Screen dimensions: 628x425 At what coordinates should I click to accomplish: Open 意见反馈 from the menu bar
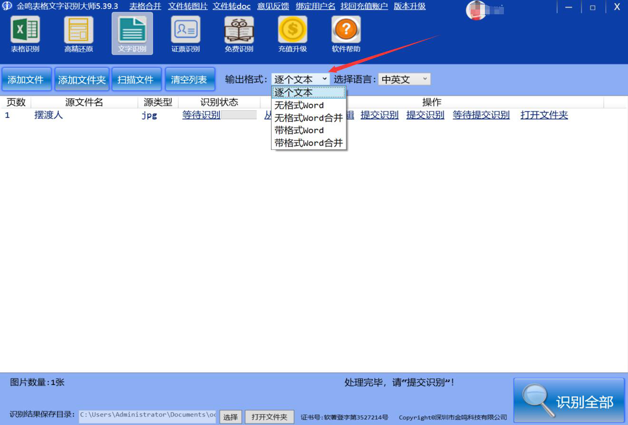pyautogui.click(x=273, y=6)
